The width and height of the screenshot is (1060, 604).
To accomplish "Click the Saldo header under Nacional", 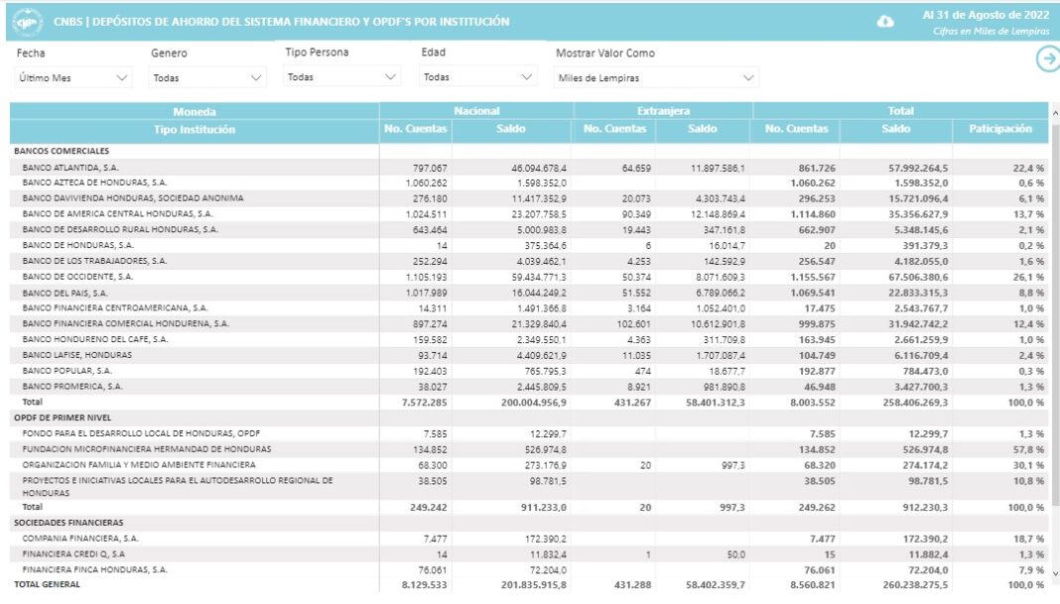I will tap(511, 129).
